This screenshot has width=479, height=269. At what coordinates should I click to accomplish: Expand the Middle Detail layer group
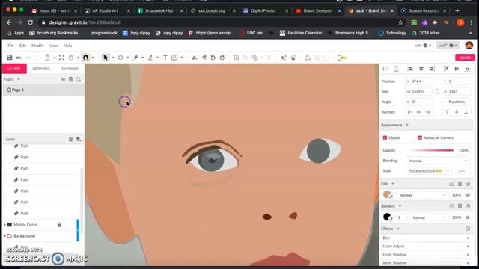click(x=4, y=225)
